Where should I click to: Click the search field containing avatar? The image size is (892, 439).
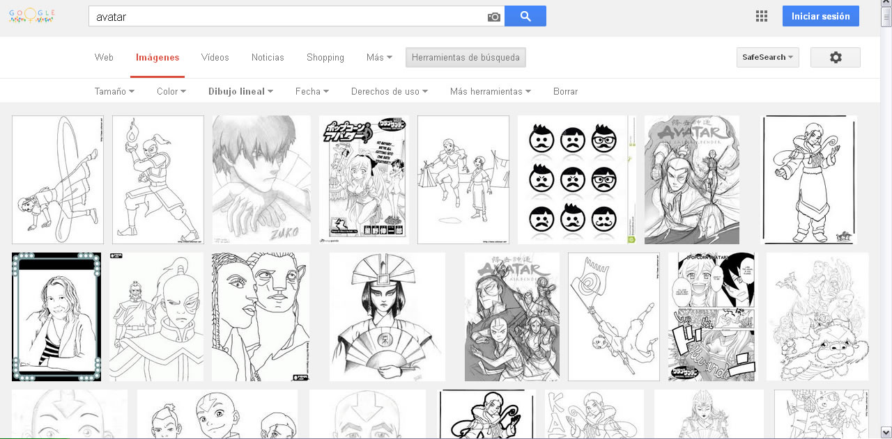tap(286, 17)
